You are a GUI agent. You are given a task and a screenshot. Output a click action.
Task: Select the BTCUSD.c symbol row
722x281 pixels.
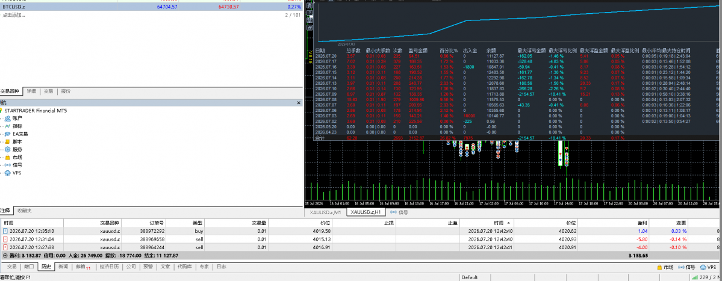tap(151, 7)
